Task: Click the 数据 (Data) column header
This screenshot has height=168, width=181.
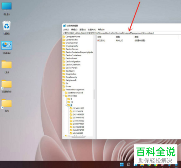Action: (136, 37)
